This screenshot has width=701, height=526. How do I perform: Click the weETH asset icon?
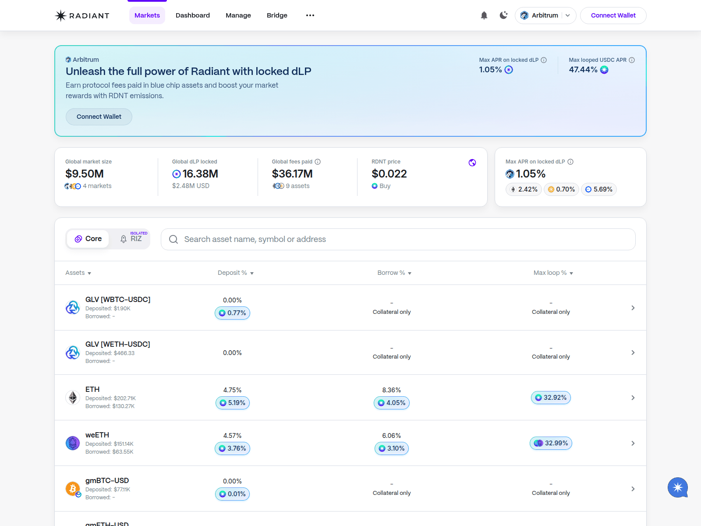pos(73,443)
